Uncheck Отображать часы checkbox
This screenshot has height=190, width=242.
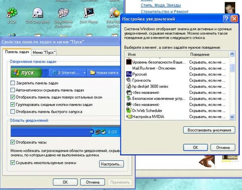13,142
